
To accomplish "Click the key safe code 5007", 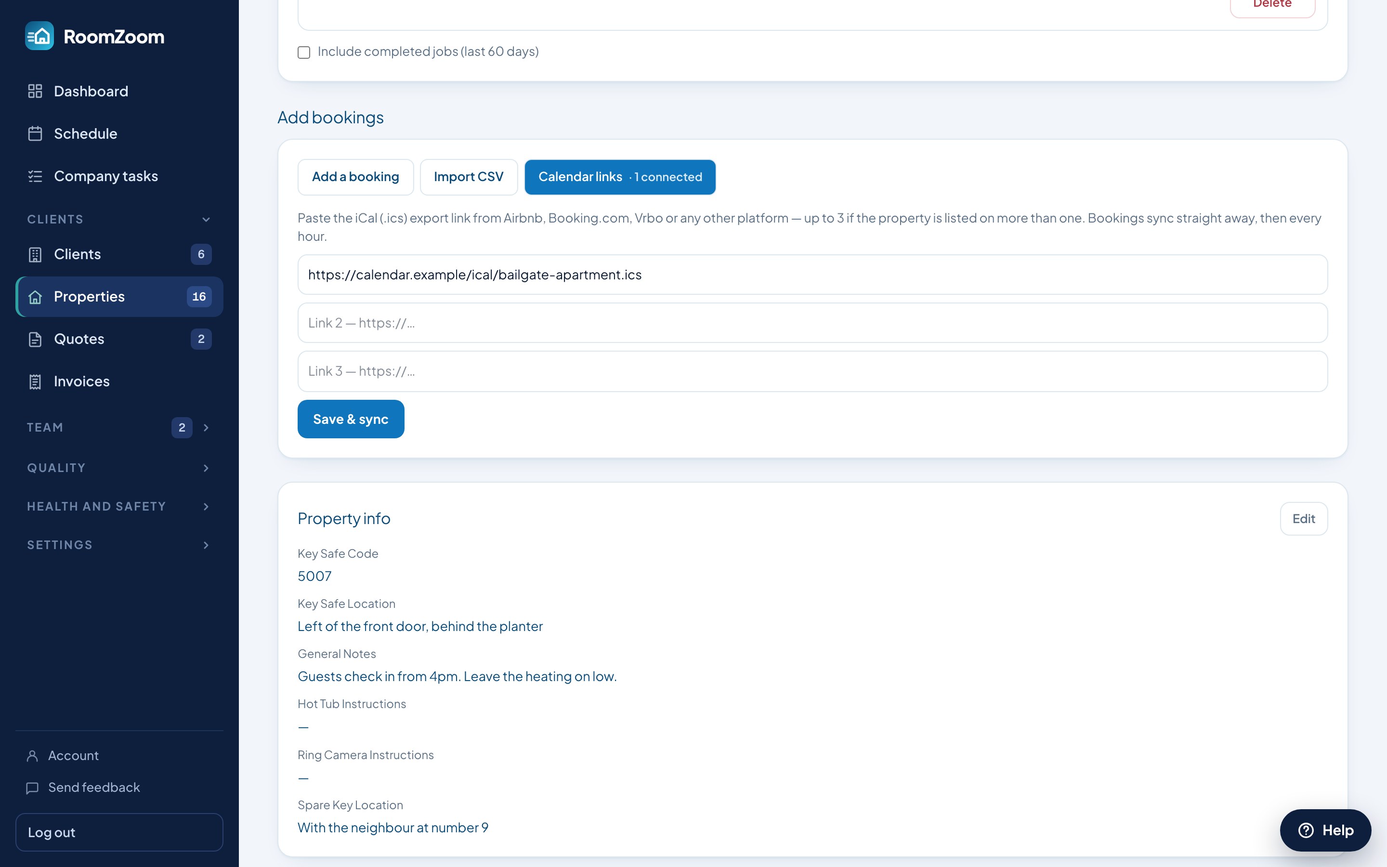I will pyautogui.click(x=314, y=576).
